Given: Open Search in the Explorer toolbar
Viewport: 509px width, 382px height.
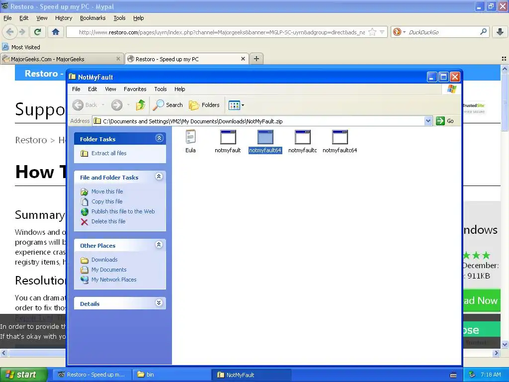Looking at the screenshot, I should 168,105.
